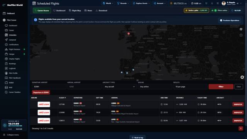247x139 pixels.
Task: Open the Records dropdown menu
Action: coord(123,3)
